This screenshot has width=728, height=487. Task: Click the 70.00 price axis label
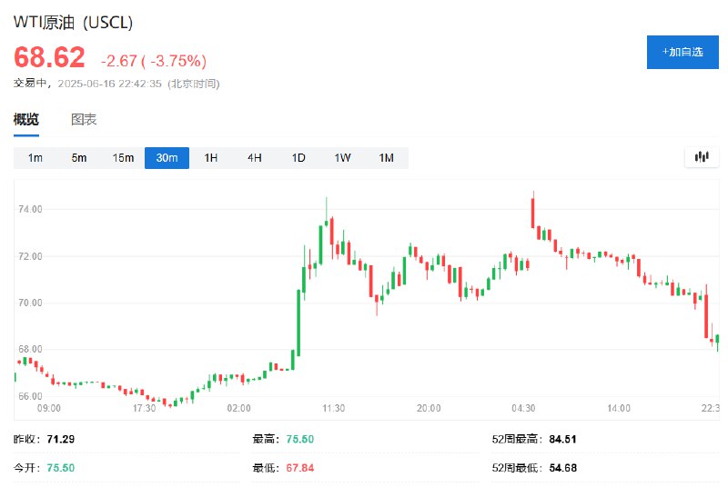(30, 303)
